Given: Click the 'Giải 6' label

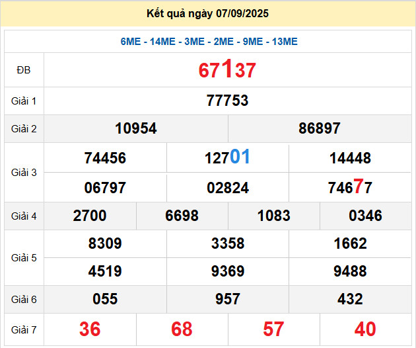Looking at the screenshot, I should [24, 300].
